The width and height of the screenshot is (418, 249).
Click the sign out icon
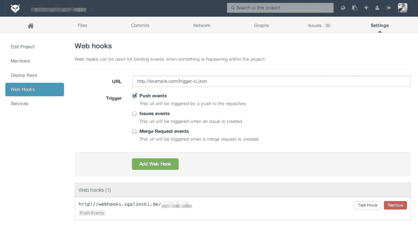pos(388,8)
